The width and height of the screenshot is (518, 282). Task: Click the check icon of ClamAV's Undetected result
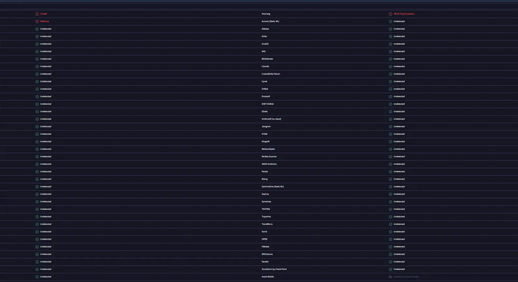[391, 66]
